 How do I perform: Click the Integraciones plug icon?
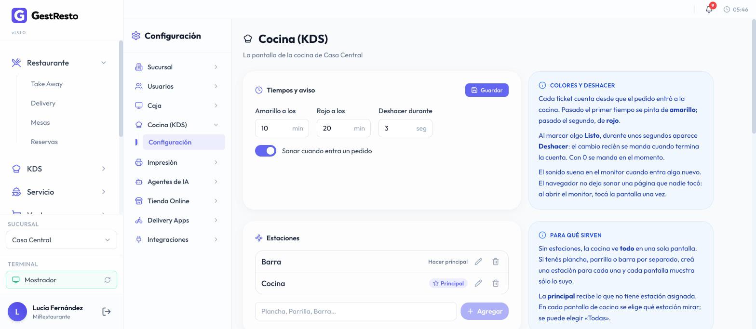coord(139,239)
